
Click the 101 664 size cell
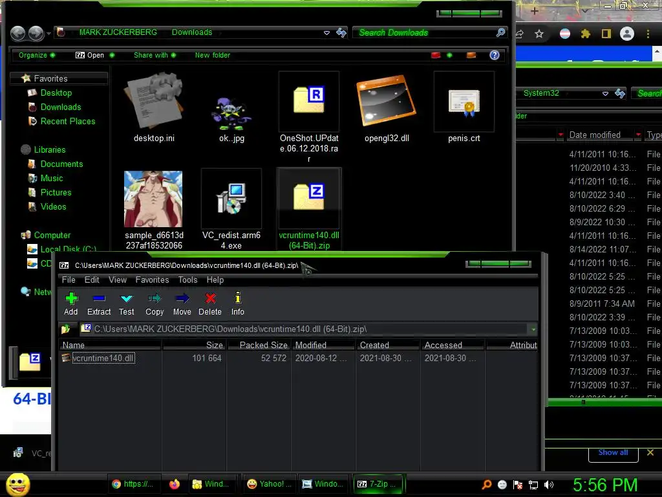pos(206,358)
